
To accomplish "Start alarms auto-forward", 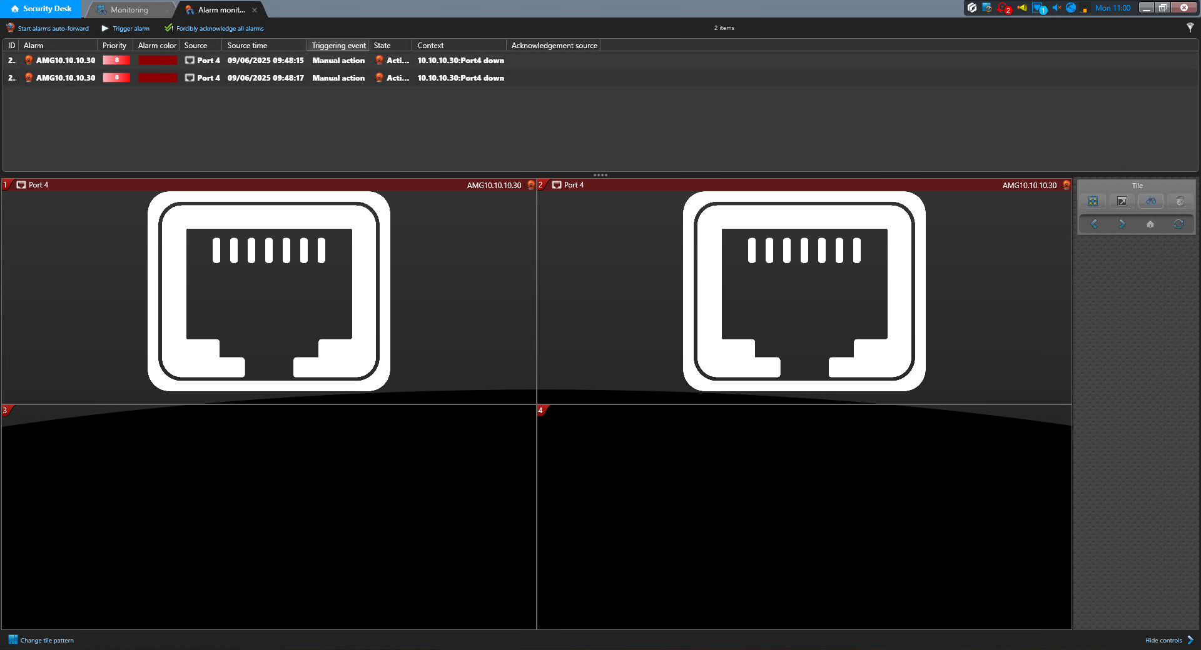I will (48, 28).
